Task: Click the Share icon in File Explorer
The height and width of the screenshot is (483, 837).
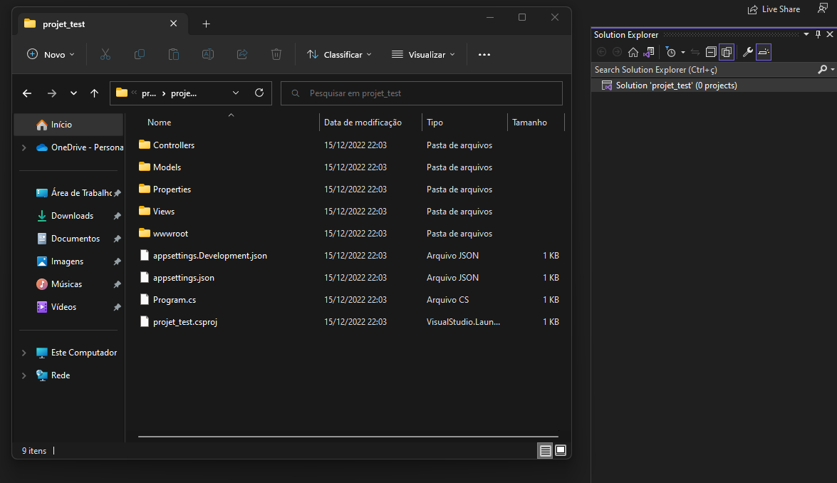Action: point(241,54)
